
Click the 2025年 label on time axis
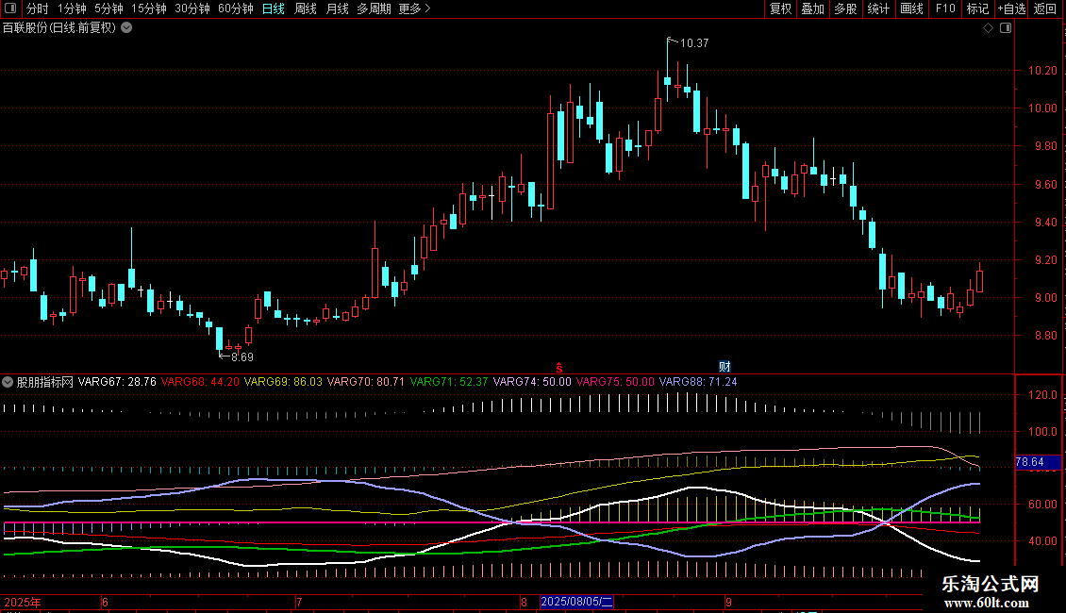pyautogui.click(x=23, y=602)
